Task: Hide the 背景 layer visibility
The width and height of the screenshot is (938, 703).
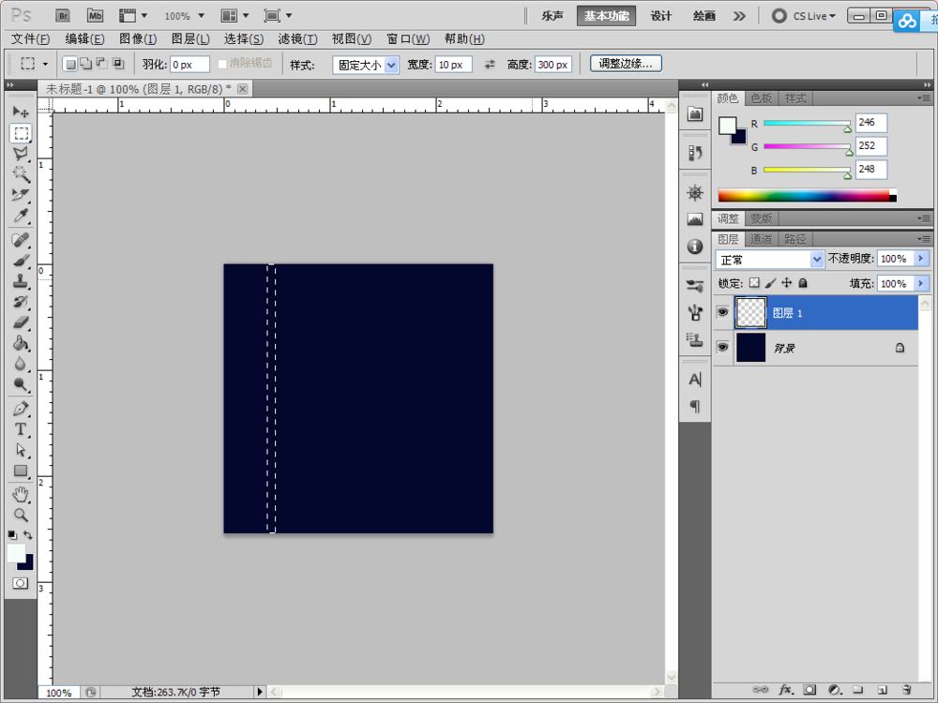Action: (x=722, y=348)
